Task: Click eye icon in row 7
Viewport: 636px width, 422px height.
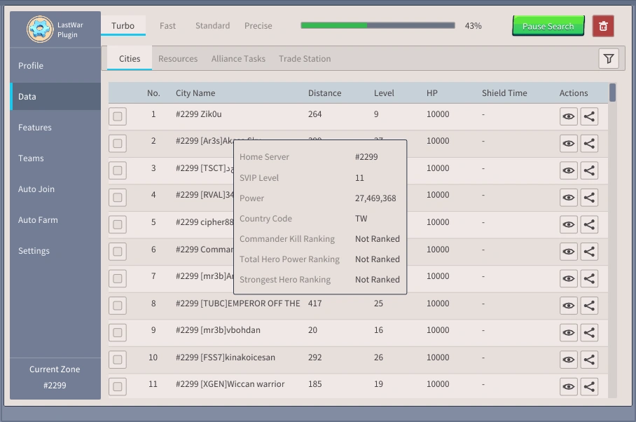Action: point(569,278)
